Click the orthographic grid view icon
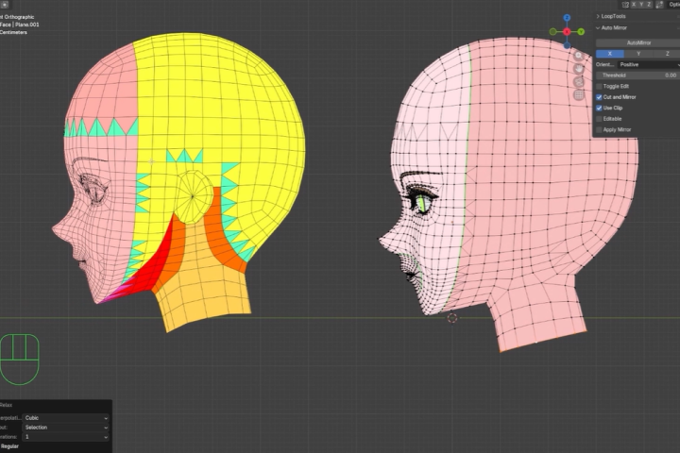 click(x=579, y=95)
